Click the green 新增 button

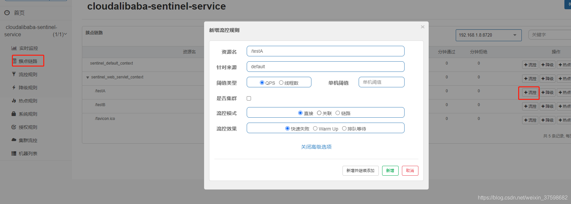pyautogui.click(x=390, y=171)
